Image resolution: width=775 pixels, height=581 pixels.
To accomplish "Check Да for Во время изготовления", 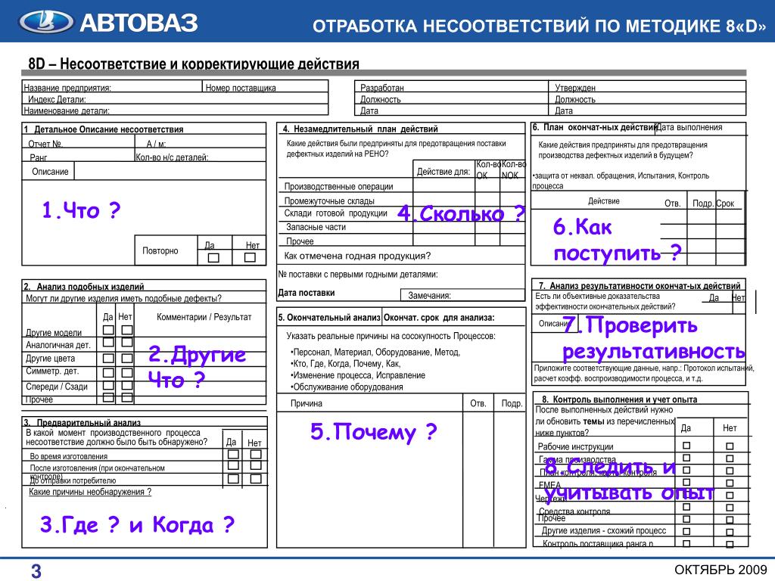I will pyautogui.click(x=233, y=454).
